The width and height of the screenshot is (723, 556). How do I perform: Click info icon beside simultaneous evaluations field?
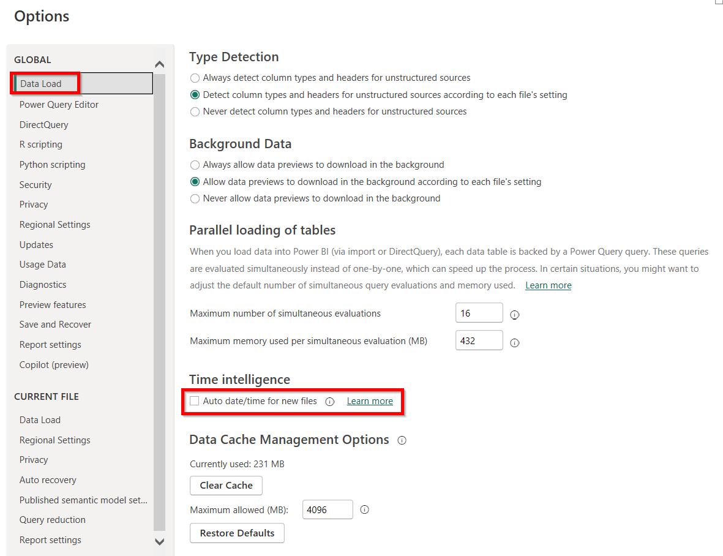pyautogui.click(x=515, y=315)
